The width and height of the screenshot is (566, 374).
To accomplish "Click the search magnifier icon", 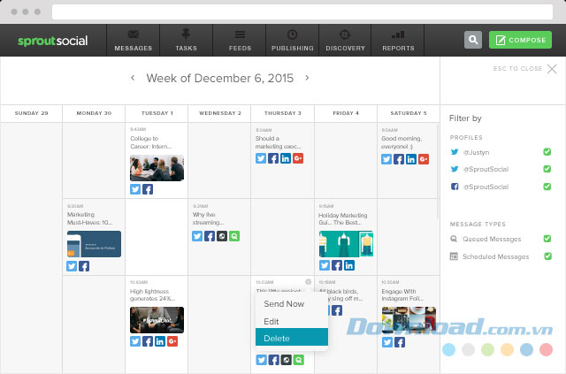I will click(473, 40).
